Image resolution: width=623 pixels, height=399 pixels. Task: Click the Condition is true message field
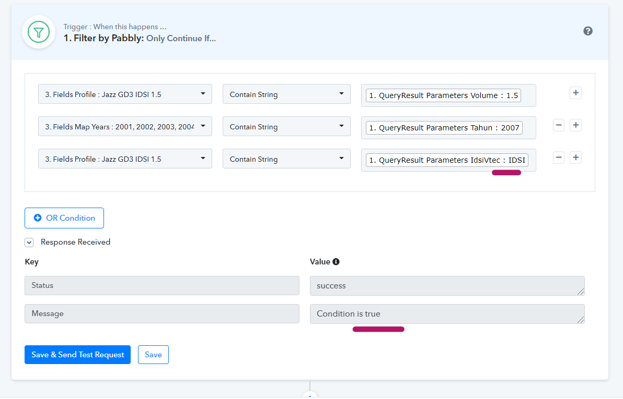[x=447, y=314]
